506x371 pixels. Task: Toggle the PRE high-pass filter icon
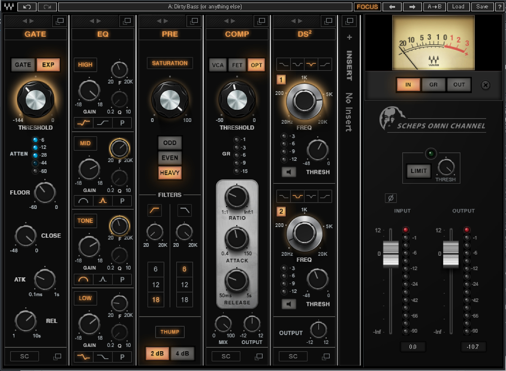[x=155, y=210]
